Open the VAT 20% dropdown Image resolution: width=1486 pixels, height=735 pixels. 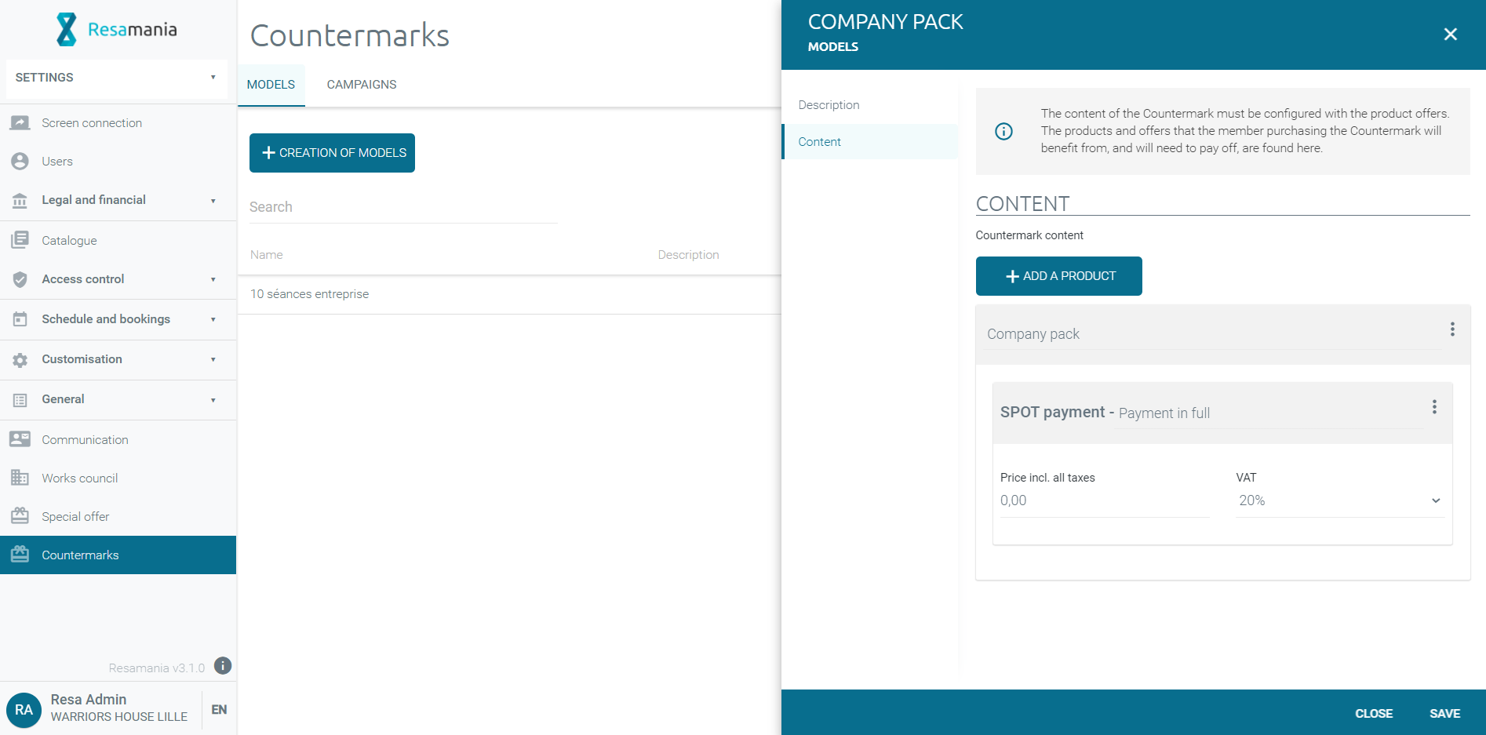click(x=1339, y=500)
